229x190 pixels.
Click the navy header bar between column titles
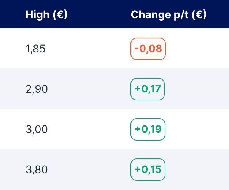tap(99, 15)
